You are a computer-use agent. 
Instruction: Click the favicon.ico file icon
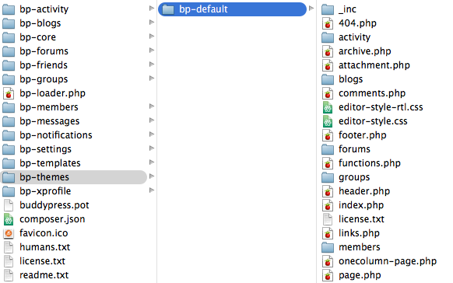tap(9, 233)
